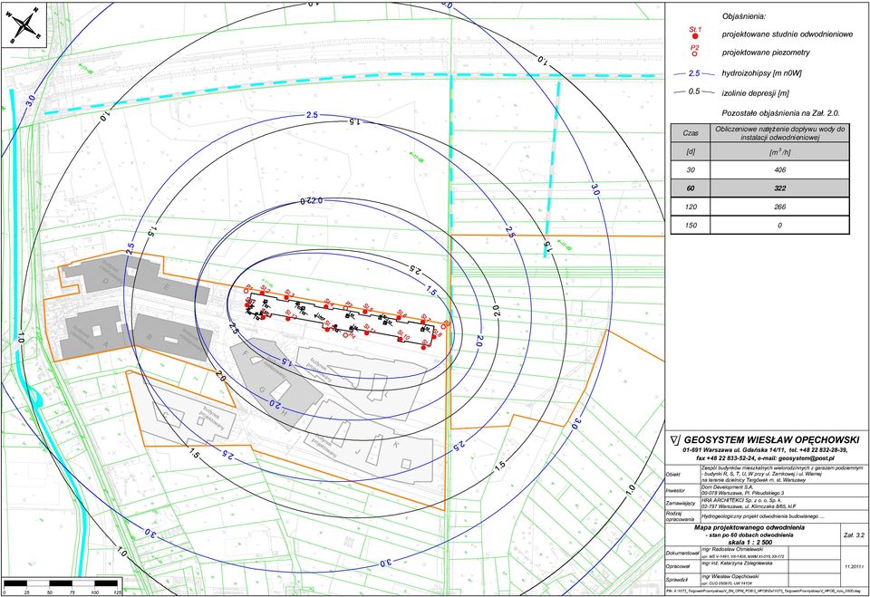Click the 'Zał. 3.2' attachment number cell

tap(854, 535)
